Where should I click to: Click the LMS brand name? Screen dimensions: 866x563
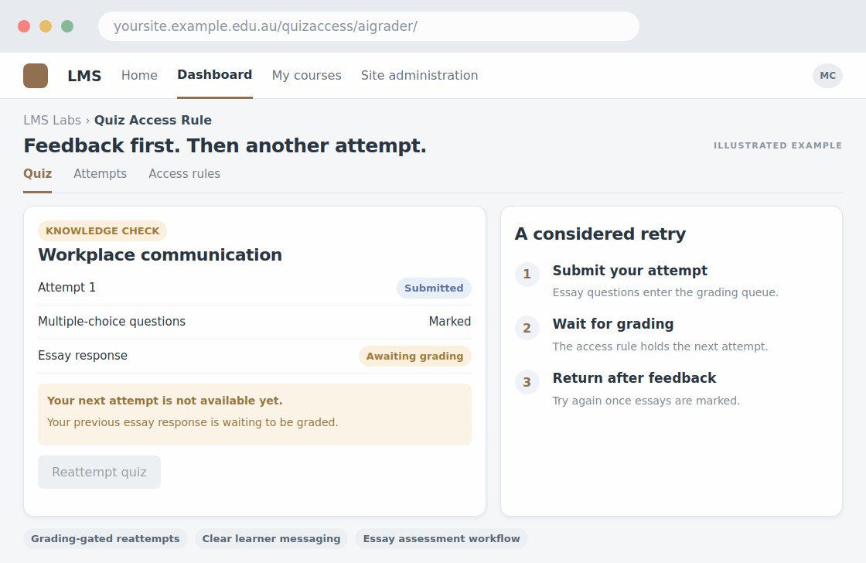84,76
